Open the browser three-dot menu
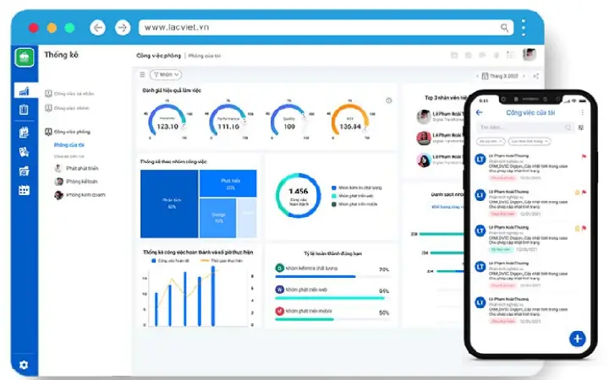Screen dimensions: 609x380 point(524,28)
